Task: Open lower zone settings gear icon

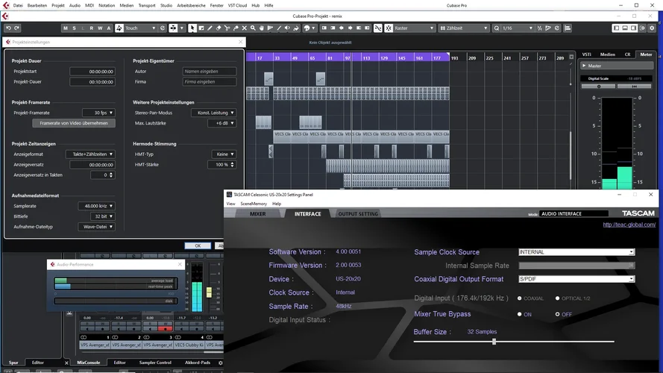Action: (220, 363)
